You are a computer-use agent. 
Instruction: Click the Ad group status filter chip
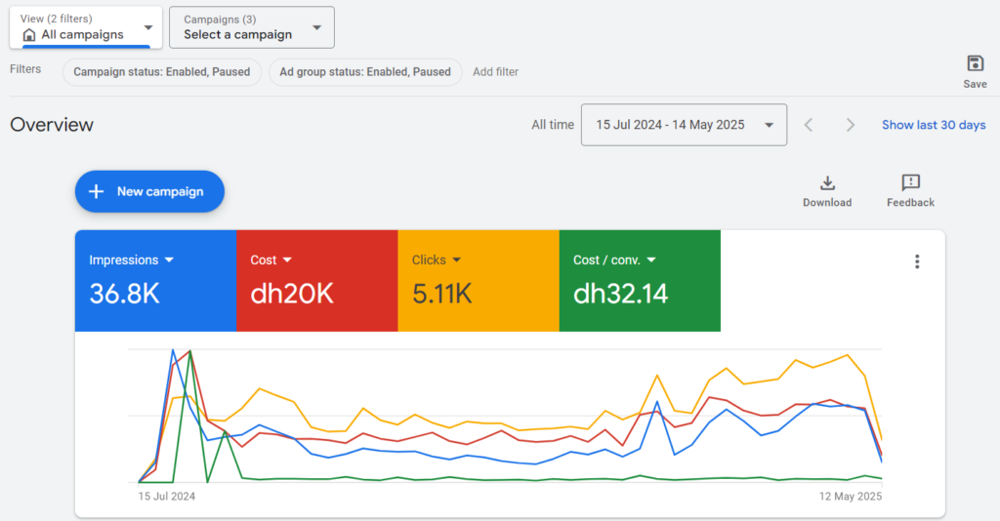coord(365,72)
